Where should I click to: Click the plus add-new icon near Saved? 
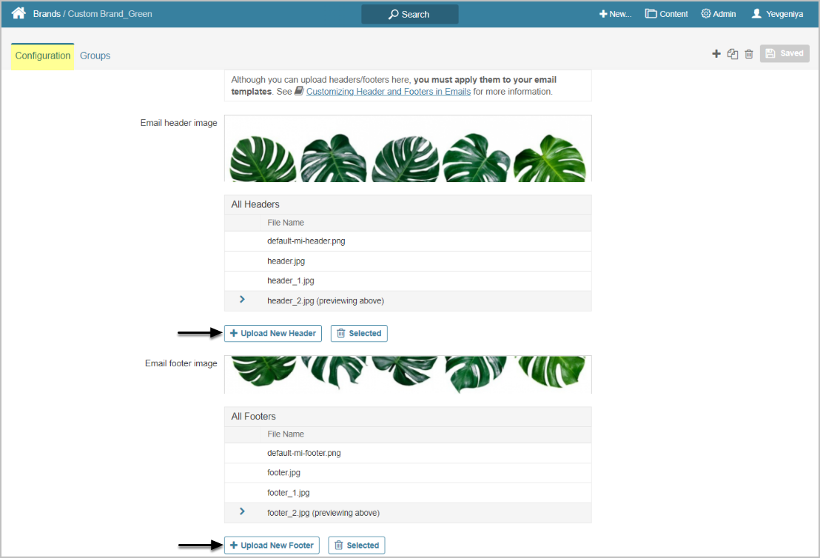(716, 53)
